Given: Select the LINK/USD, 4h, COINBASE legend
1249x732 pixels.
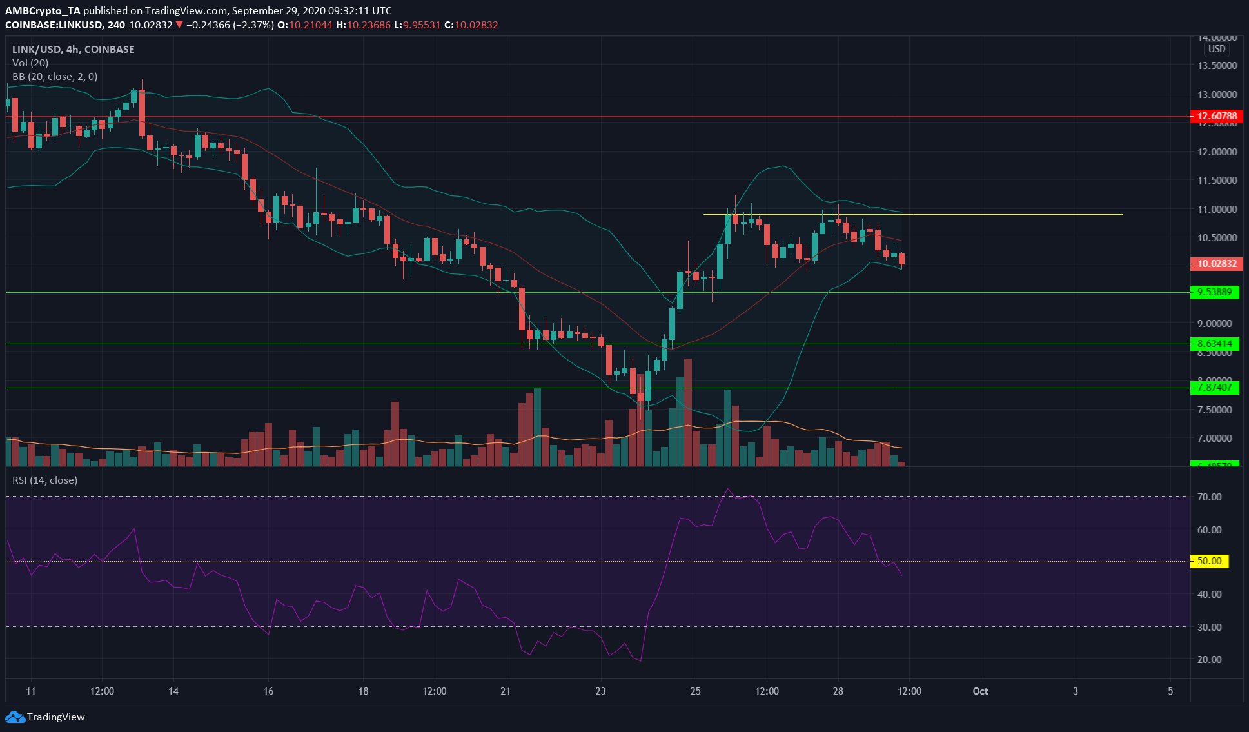Looking at the screenshot, I should tap(74, 49).
